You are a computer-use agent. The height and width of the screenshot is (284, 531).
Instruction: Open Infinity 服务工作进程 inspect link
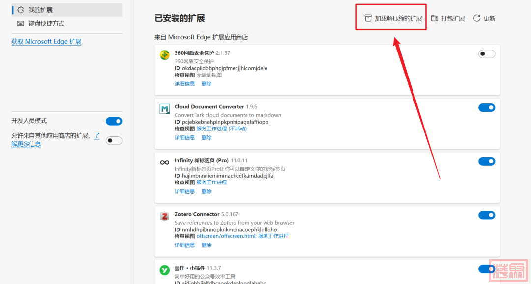(211, 182)
